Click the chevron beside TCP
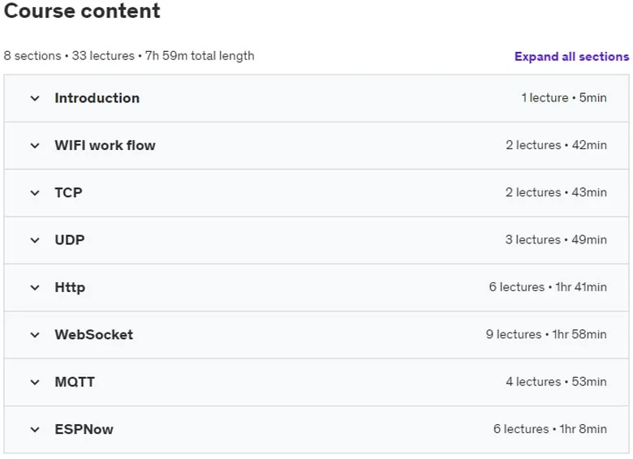633x459 pixels. pyautogui.click(x=35, y=193)
